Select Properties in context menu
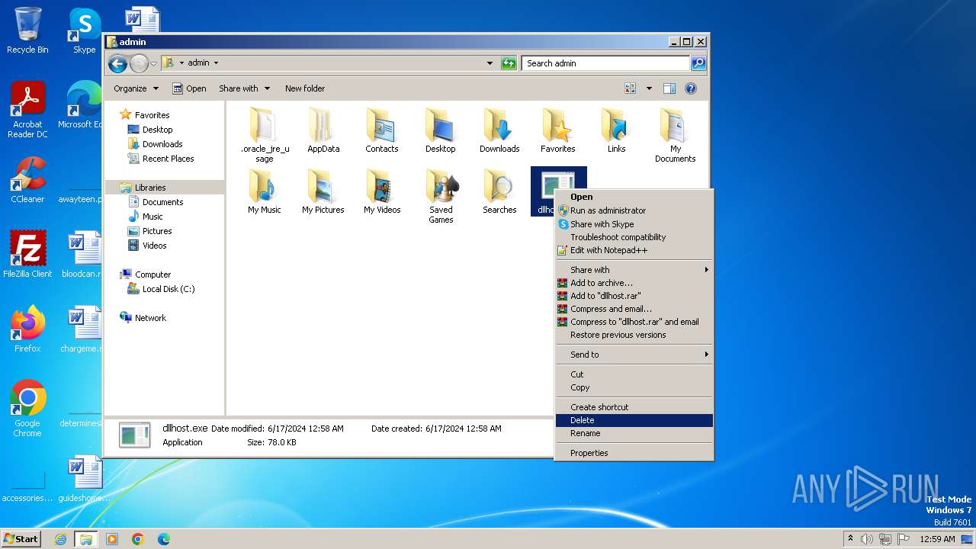This screenshot has height=549, width=976. [x=634, y=453]
